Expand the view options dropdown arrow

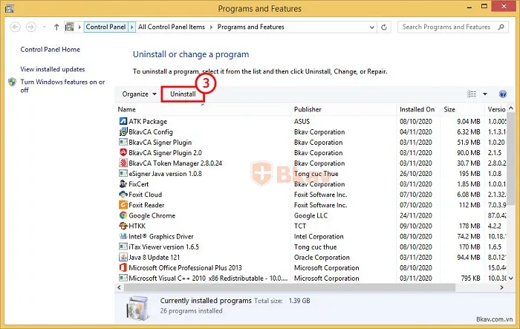[485, 94]
